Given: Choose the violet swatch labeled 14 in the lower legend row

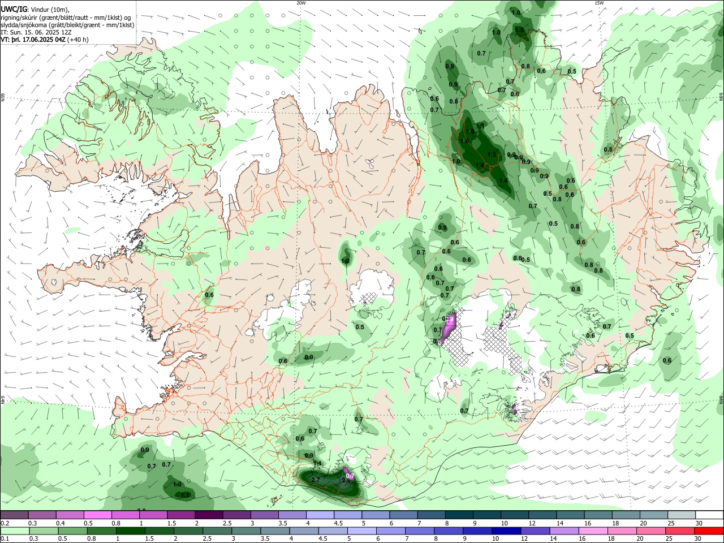Looking at the screenshot, I should [x=564, y=531].
